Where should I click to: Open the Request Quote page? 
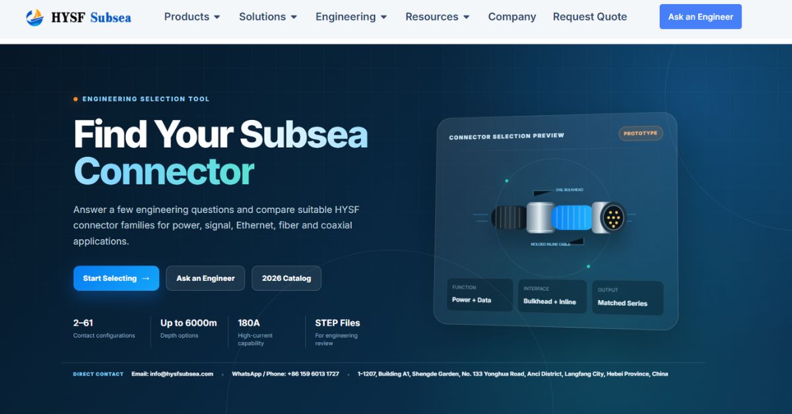click(590, 16)
